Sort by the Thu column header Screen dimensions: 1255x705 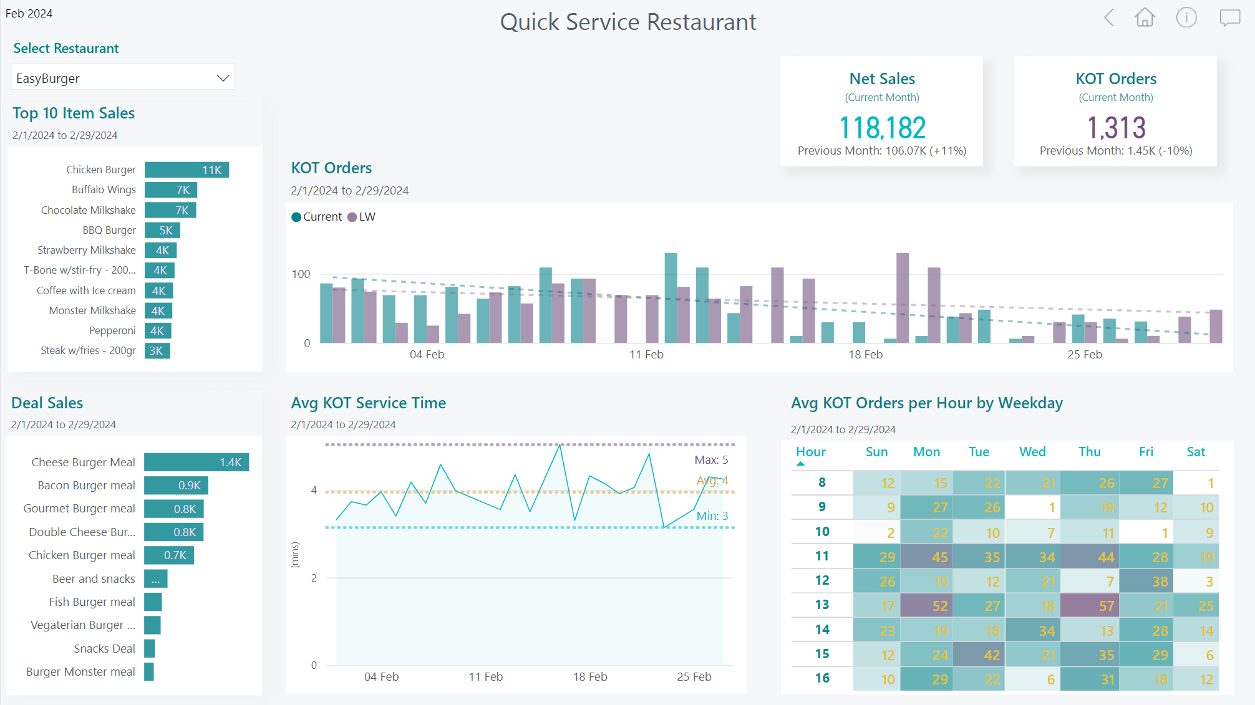pyautogui.click(x=1089, y=452)
